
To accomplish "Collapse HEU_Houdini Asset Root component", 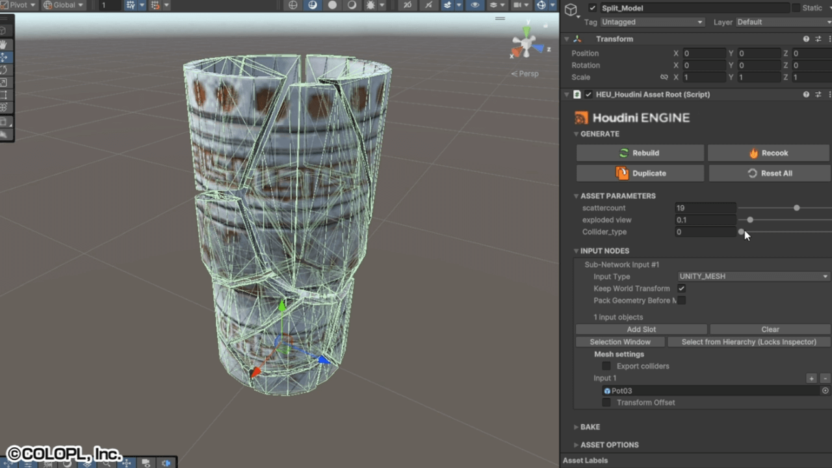I will [567, 94].
